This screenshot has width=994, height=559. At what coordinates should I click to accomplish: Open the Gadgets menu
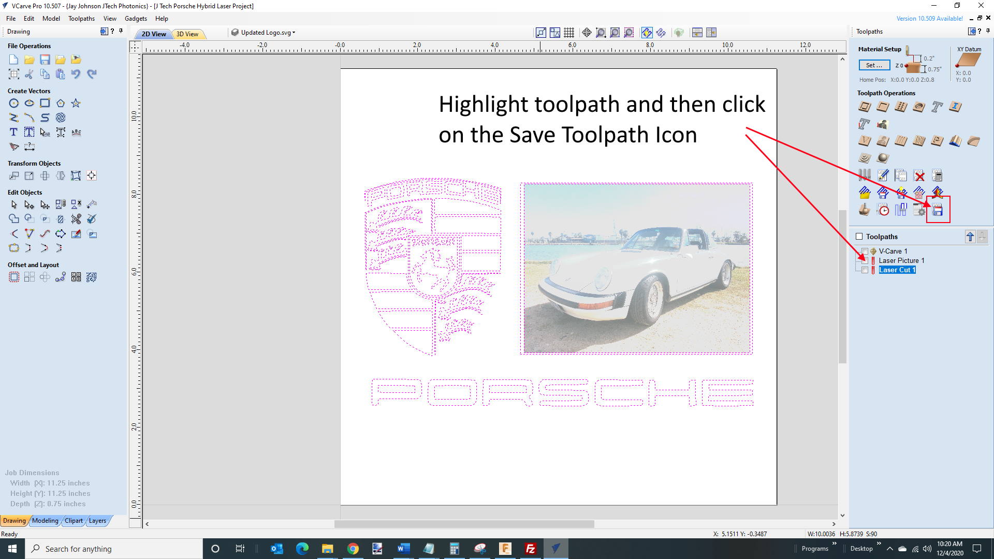coord(136,19)
